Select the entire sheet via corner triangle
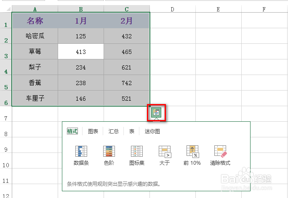Image resolution: width=288 pixels, height=198 pixels. [8, 9]
